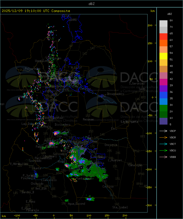Click the Divisadero place label

[63, 124]
